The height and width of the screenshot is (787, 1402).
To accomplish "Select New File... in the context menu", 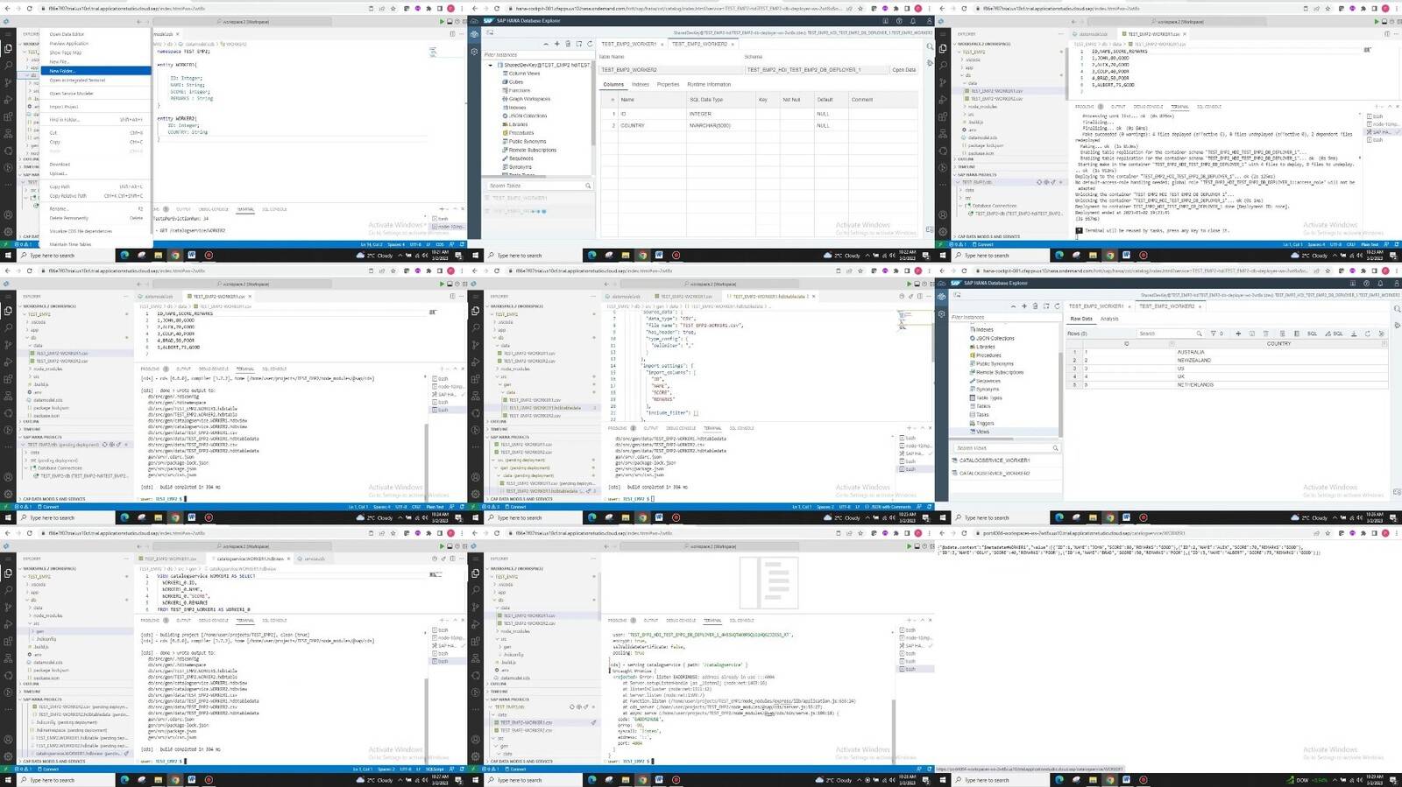I will click(95, 61).
